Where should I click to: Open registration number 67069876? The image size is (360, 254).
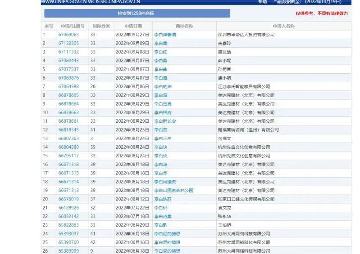[68, 78]
